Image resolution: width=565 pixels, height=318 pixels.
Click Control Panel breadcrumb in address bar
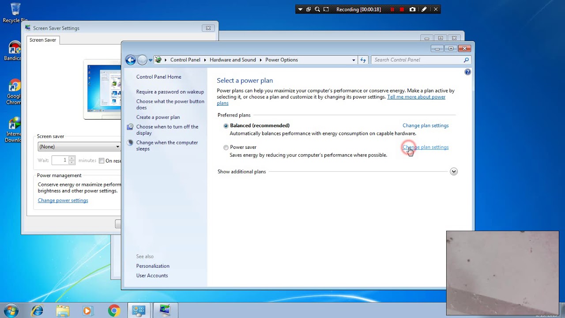point(185,60)
